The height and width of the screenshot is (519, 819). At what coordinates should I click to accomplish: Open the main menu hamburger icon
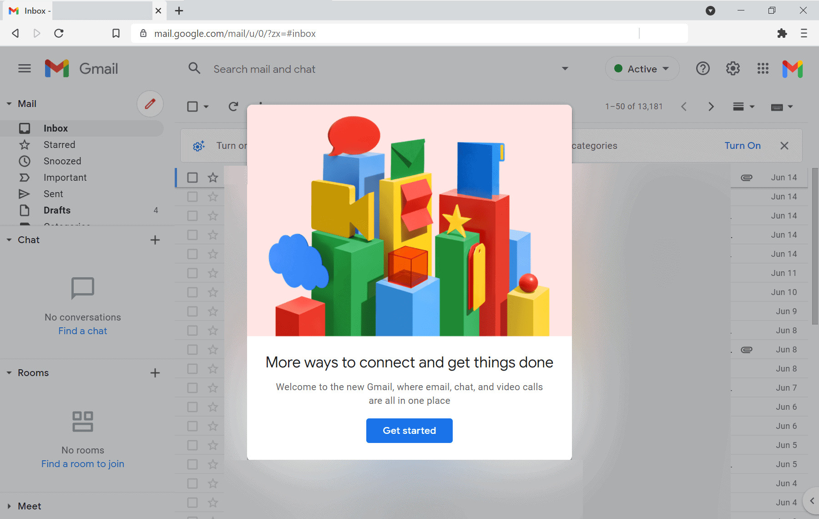[x=25, y=69]
